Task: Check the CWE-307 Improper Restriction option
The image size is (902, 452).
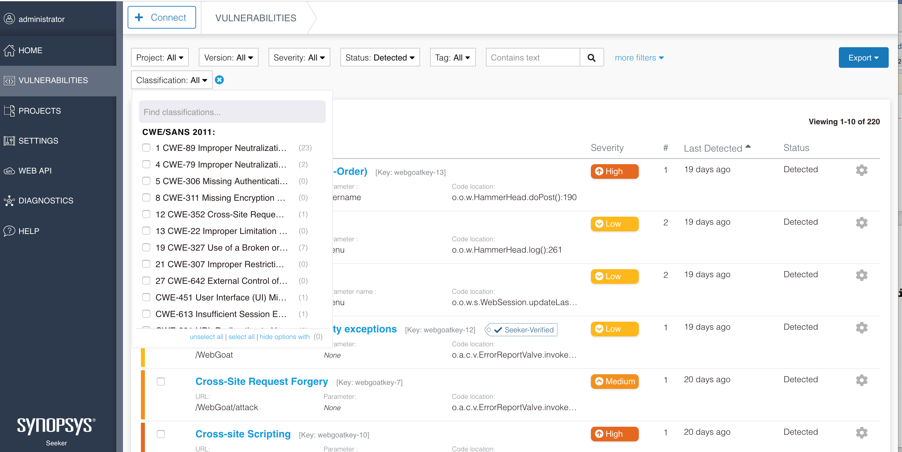Action: (x=146, y=264)
